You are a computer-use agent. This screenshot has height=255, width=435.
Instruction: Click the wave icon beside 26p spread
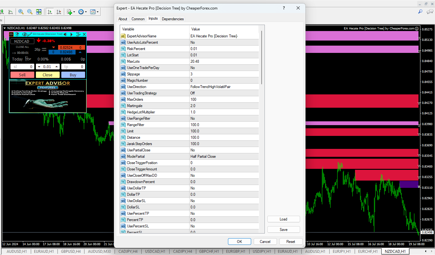[x=44, y=49]
